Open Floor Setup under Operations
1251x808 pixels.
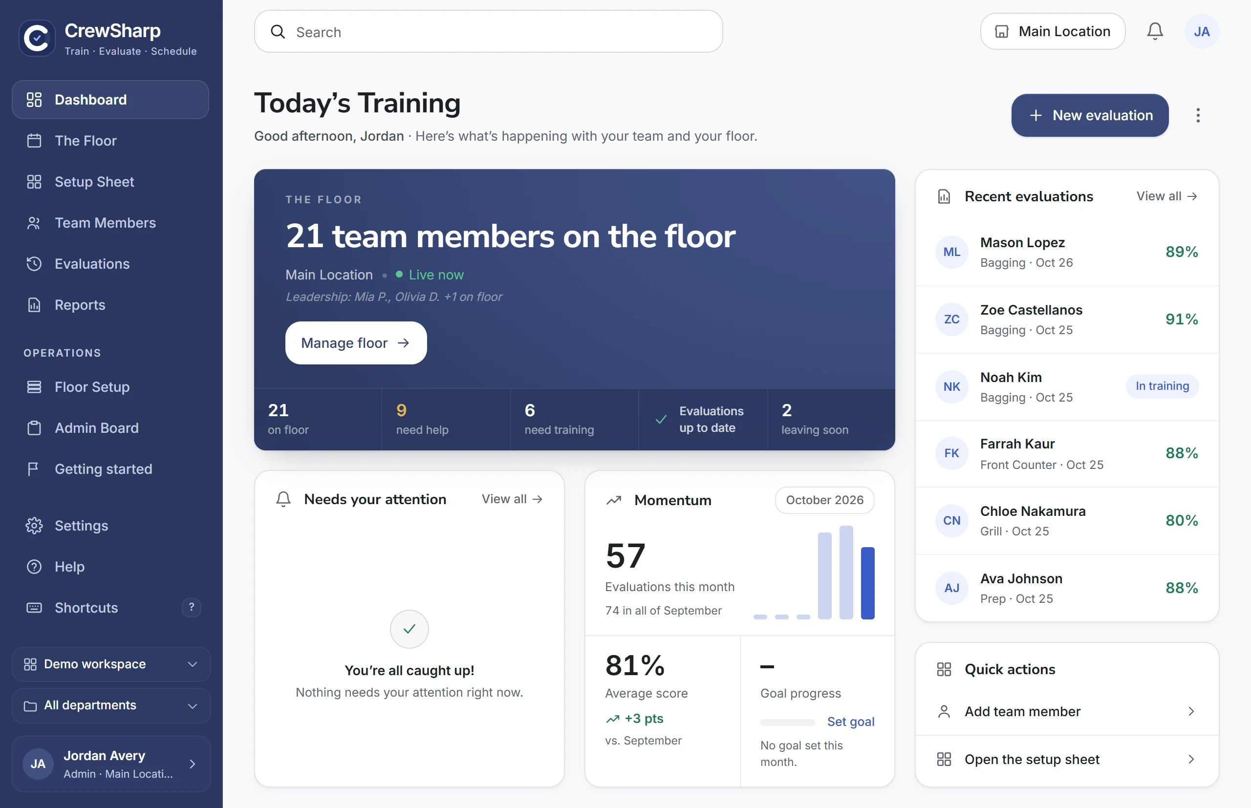(x=110, y=387)
